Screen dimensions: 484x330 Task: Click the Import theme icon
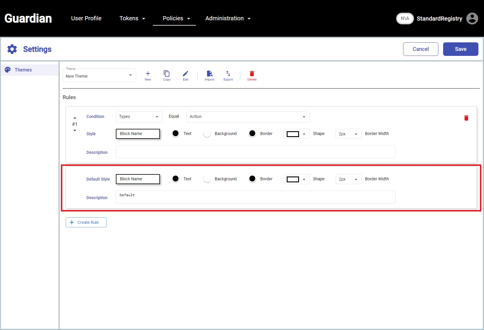coord(209,74)
